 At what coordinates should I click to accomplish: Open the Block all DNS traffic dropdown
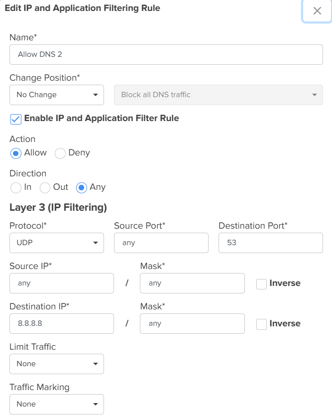point(218,95)
